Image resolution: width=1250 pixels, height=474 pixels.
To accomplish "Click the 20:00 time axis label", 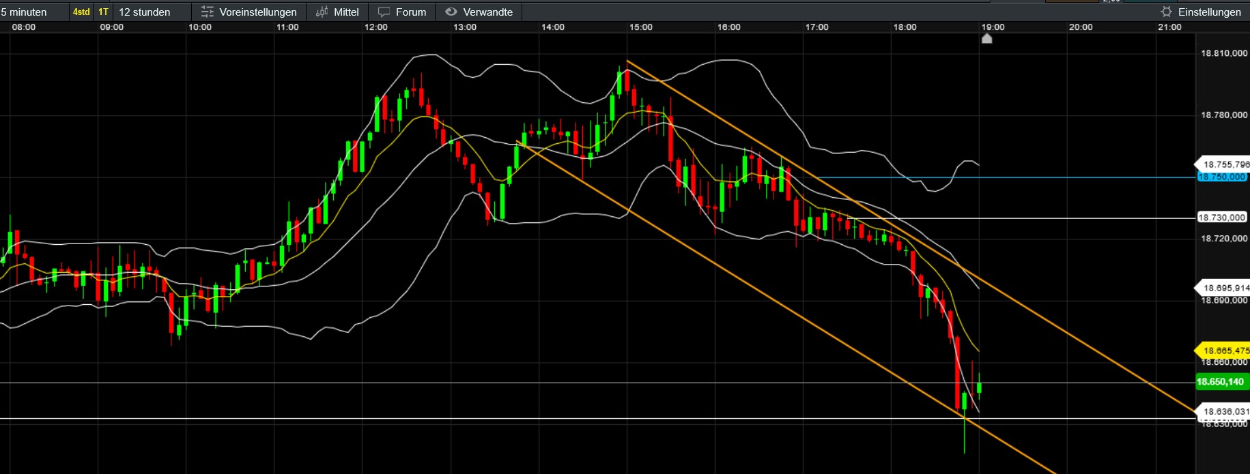I will click(1081, 27).
